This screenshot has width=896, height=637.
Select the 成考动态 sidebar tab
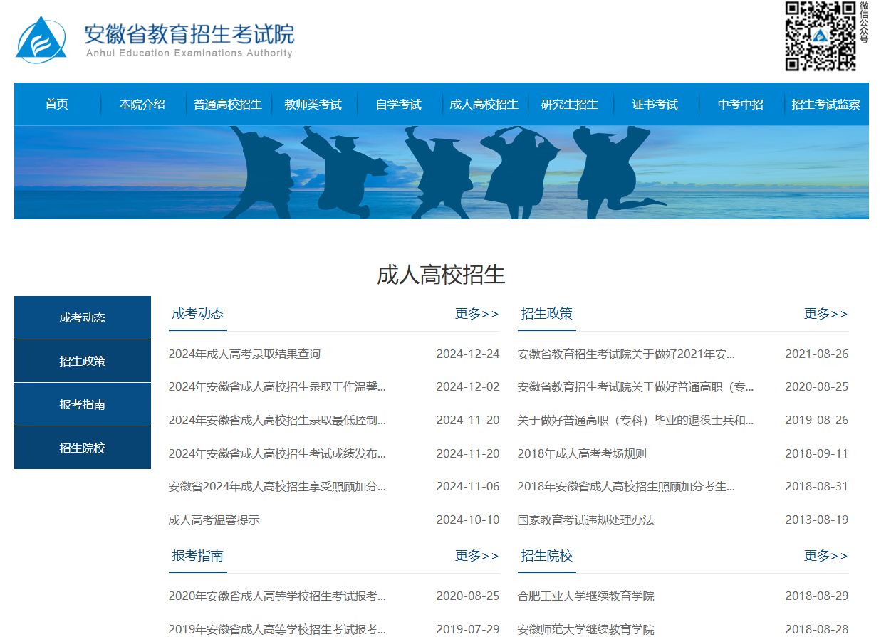click(x=83, y=317)
